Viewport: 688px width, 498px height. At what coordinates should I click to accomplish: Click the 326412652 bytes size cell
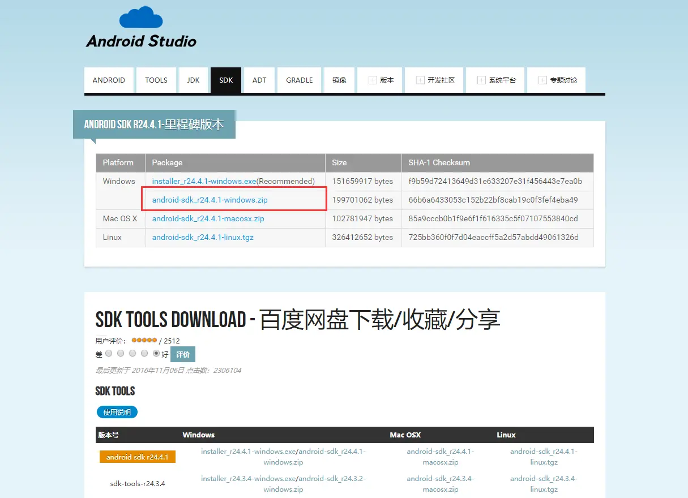coord(362,237)
